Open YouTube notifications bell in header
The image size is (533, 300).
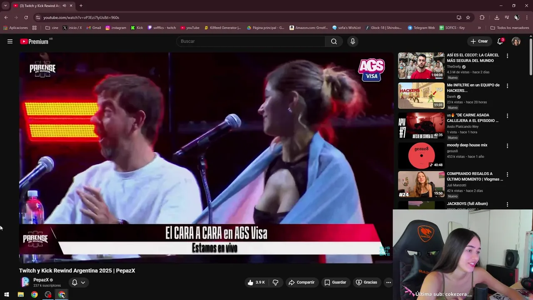point(500,41)
